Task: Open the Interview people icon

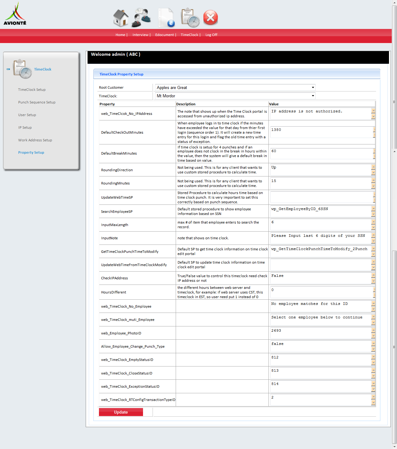Action: coord(141,18)
